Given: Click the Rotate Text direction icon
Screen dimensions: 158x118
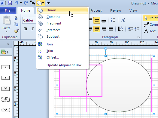Looking at the screenshot, I should coord(120,29).
